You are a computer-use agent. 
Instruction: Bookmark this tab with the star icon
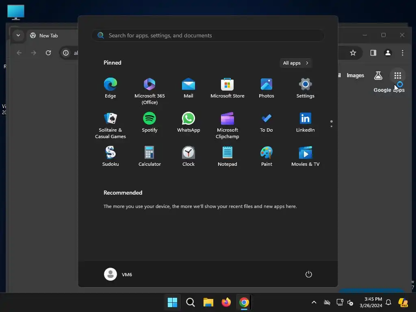(x=353, y=53)
